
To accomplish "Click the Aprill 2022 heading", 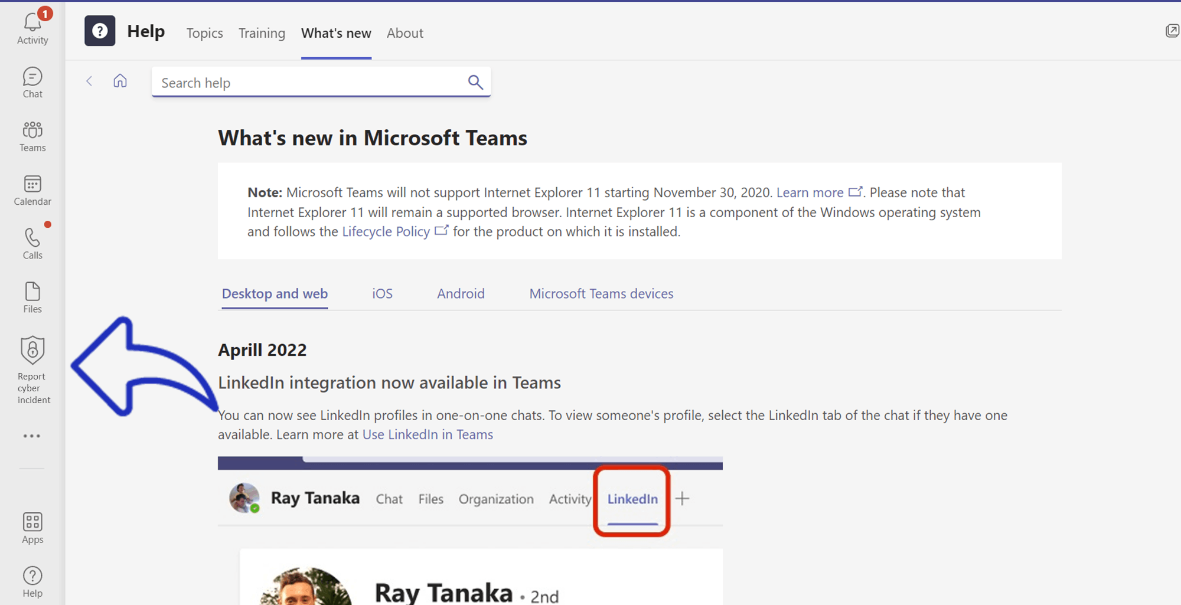I will coord(262,350).
